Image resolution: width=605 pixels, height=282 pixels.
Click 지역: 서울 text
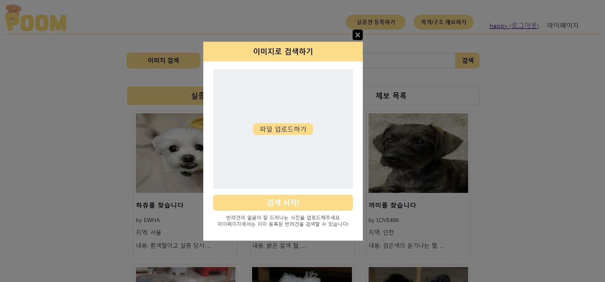pos(149,233)
